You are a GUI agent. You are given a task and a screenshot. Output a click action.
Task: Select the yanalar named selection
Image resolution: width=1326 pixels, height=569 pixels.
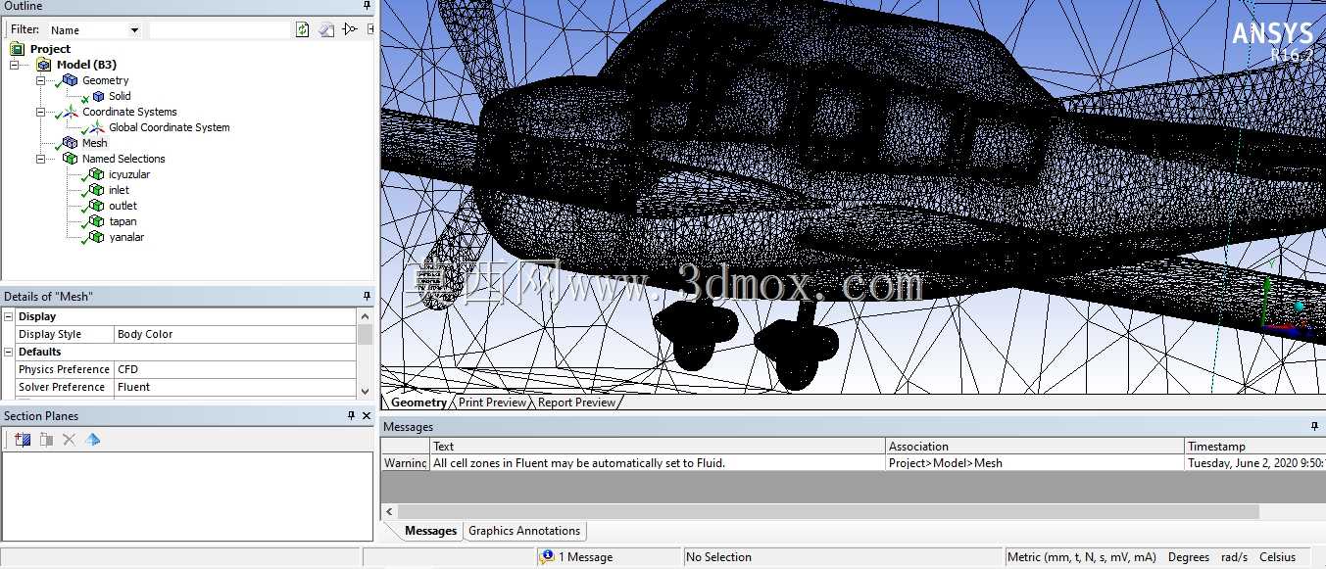pos(126,237)
